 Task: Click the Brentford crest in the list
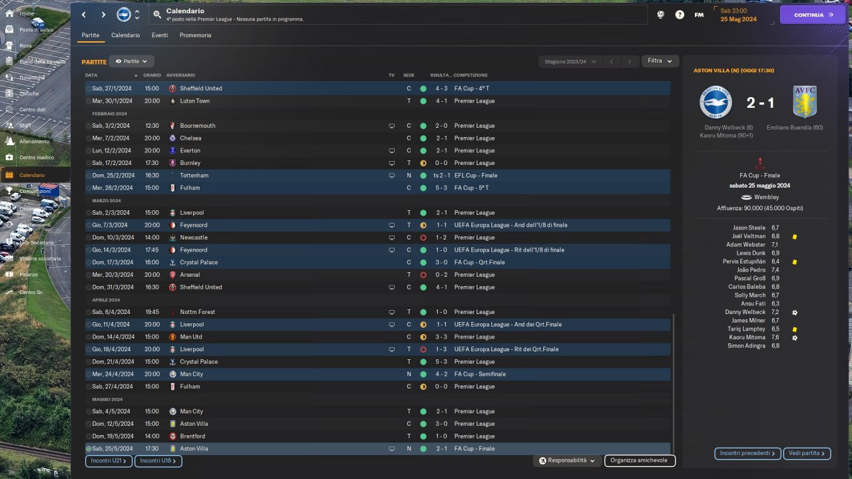click(172, 436)
